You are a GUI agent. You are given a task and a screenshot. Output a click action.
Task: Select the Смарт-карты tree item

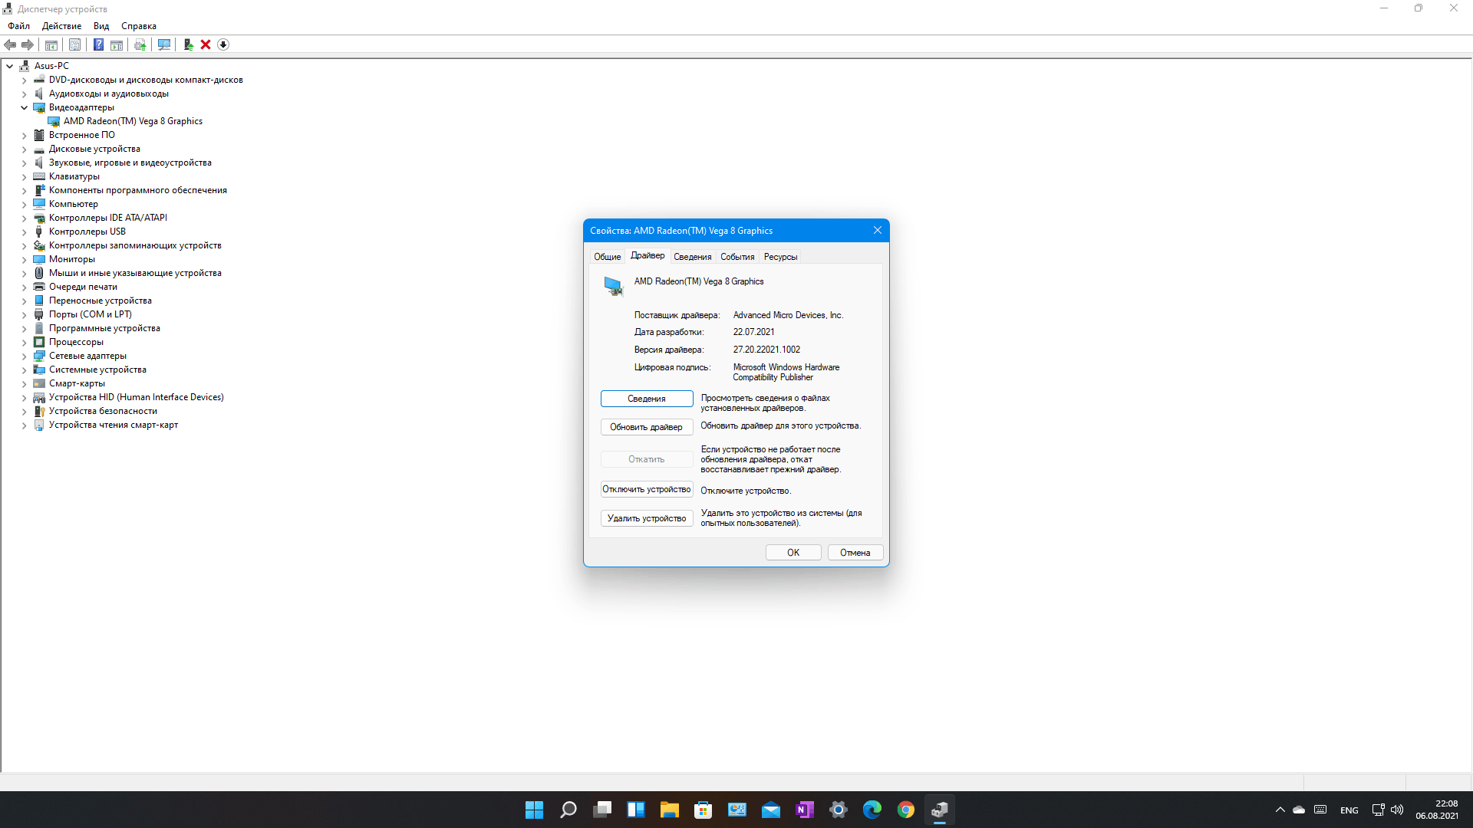77,383
